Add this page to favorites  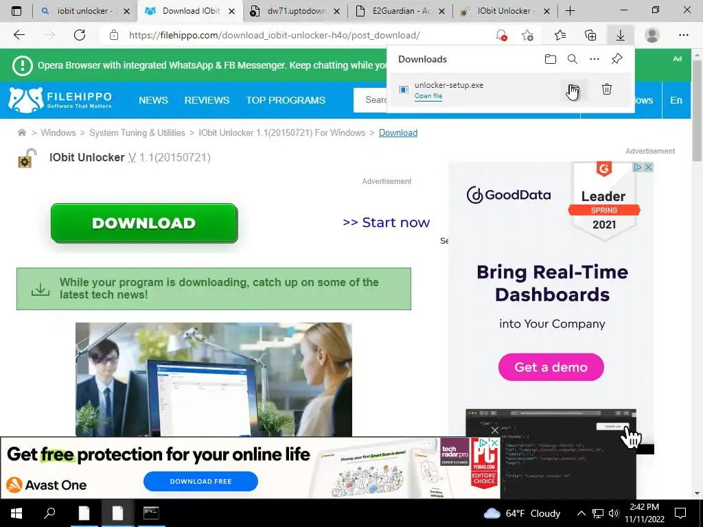(x=528, y=35)
